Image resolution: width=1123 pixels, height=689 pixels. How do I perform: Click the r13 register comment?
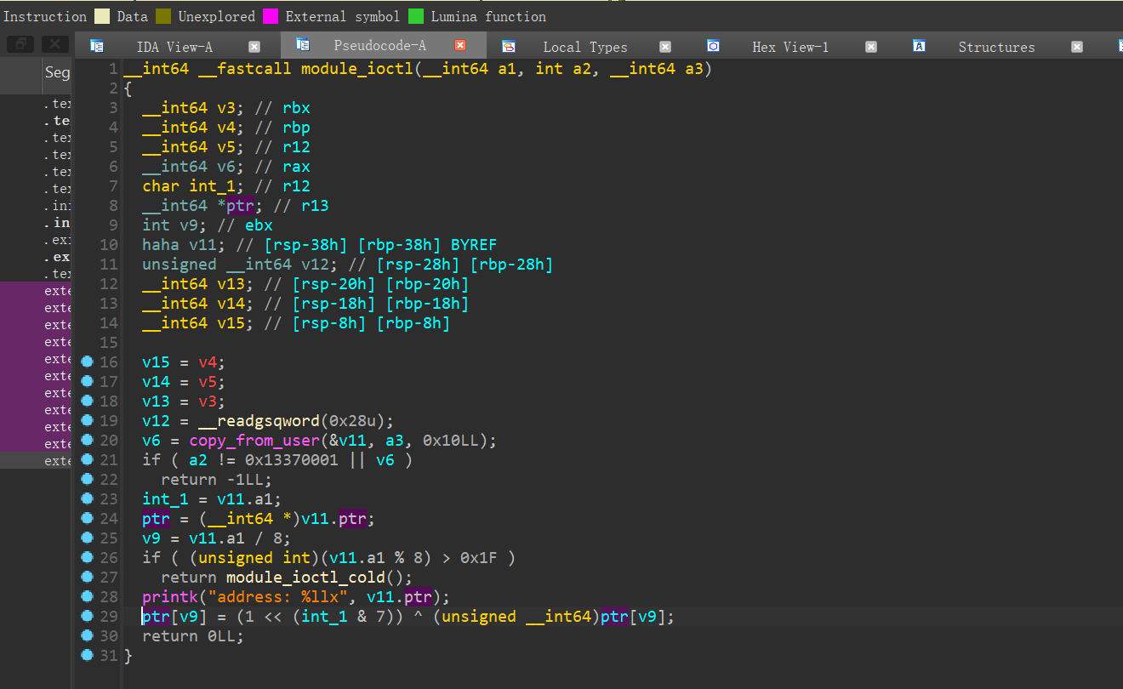coord(315,206)
